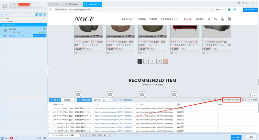Click the new task plus icon in sidebar
The width and height of the screenshot is (259, 140).
point(40,14)
